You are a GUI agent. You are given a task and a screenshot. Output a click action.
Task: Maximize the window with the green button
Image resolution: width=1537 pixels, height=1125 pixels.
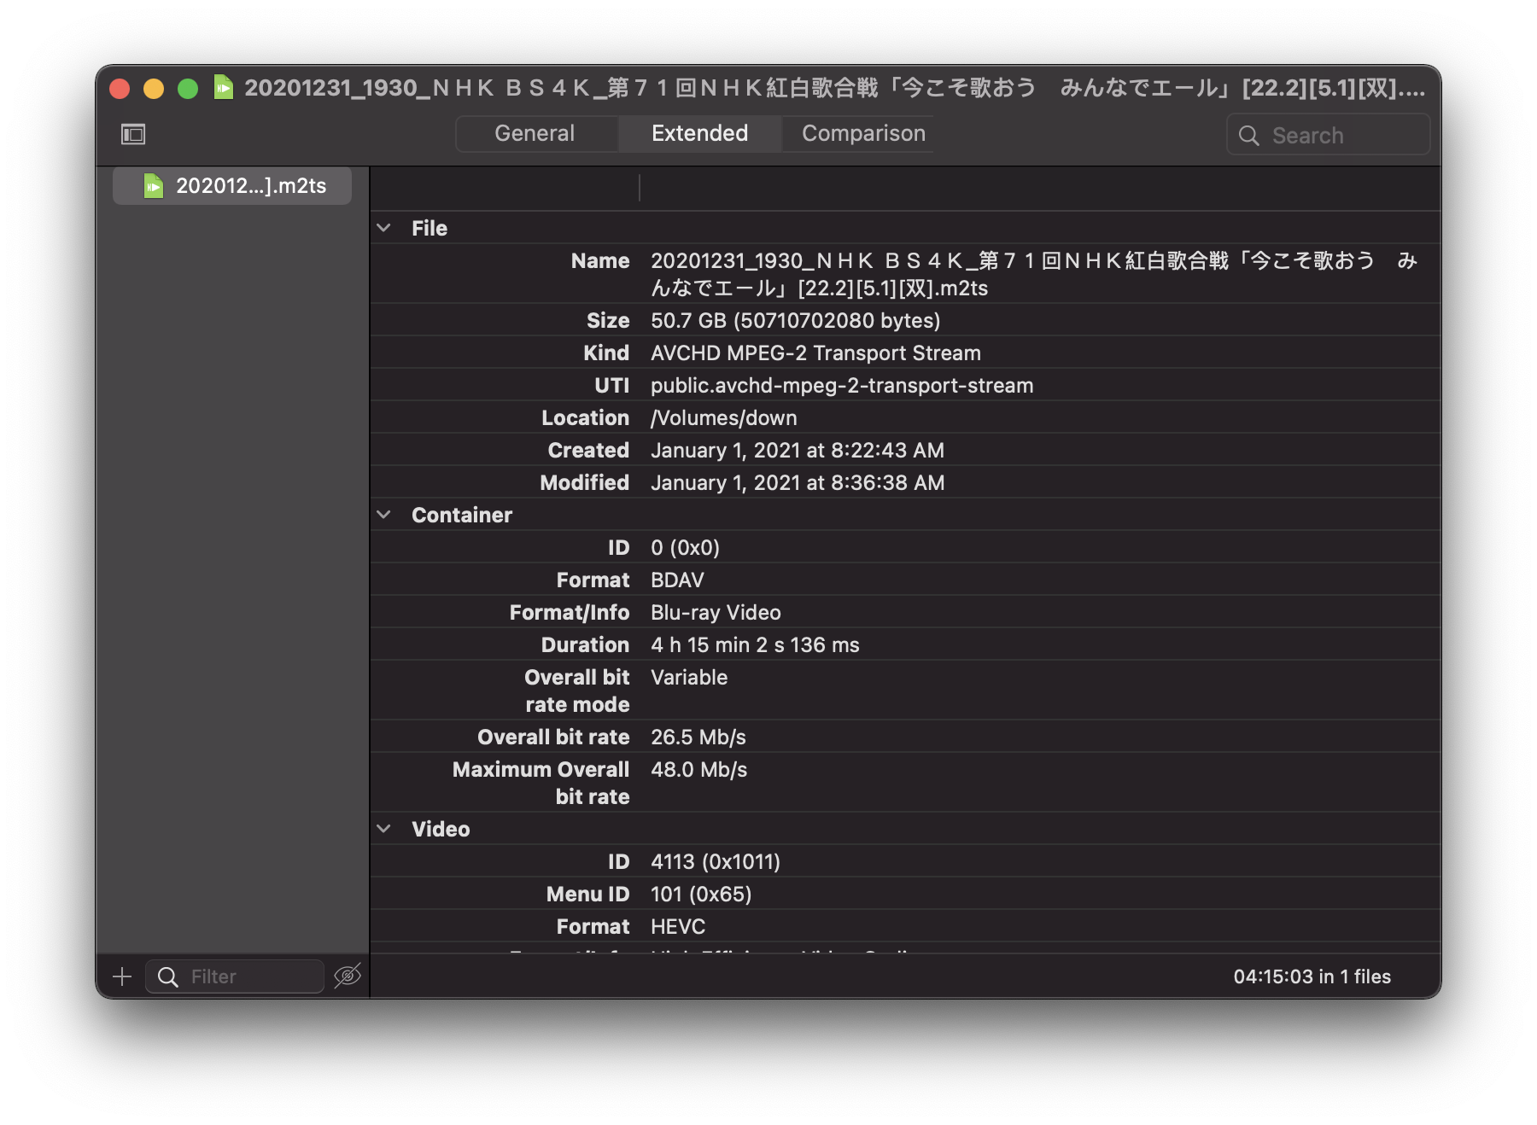tap(188, 89)
